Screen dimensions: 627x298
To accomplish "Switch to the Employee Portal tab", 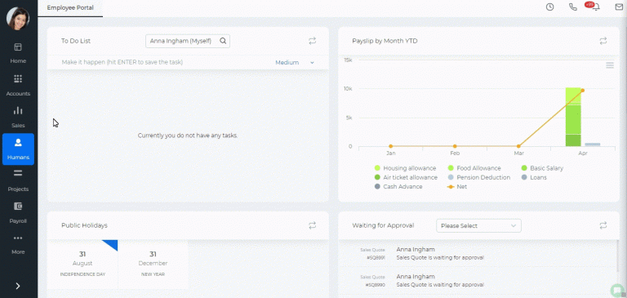I will pyautogui.click(x=70, y=7).
